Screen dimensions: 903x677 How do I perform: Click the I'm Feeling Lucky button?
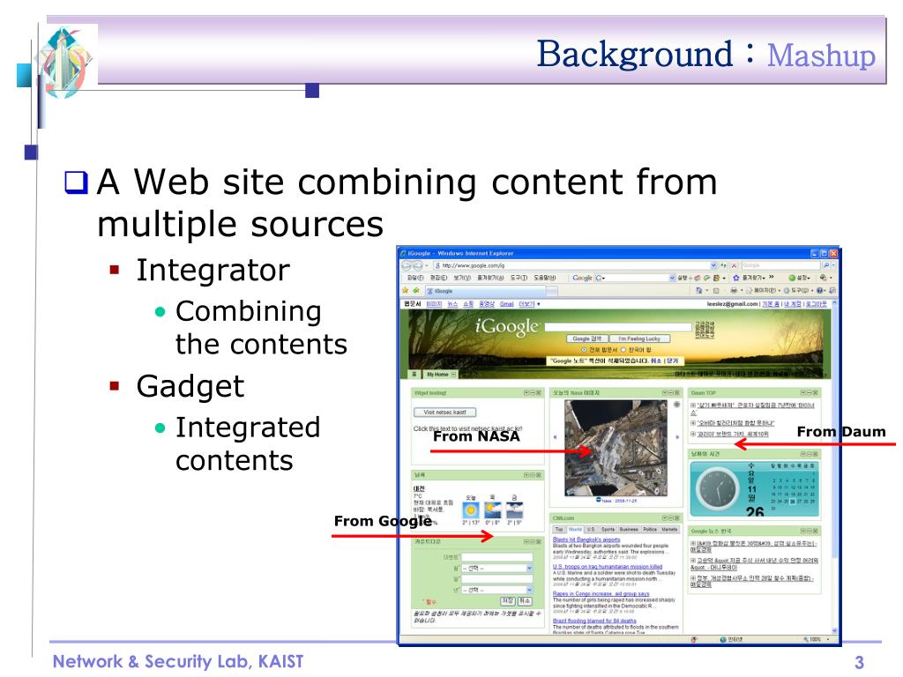point(639,338)
